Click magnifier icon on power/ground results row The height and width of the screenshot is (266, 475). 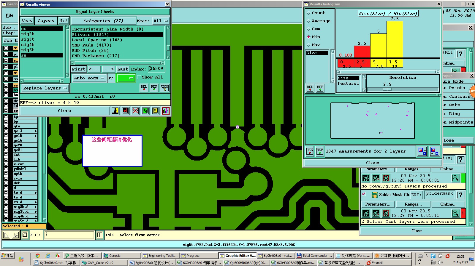coord(456,178)
